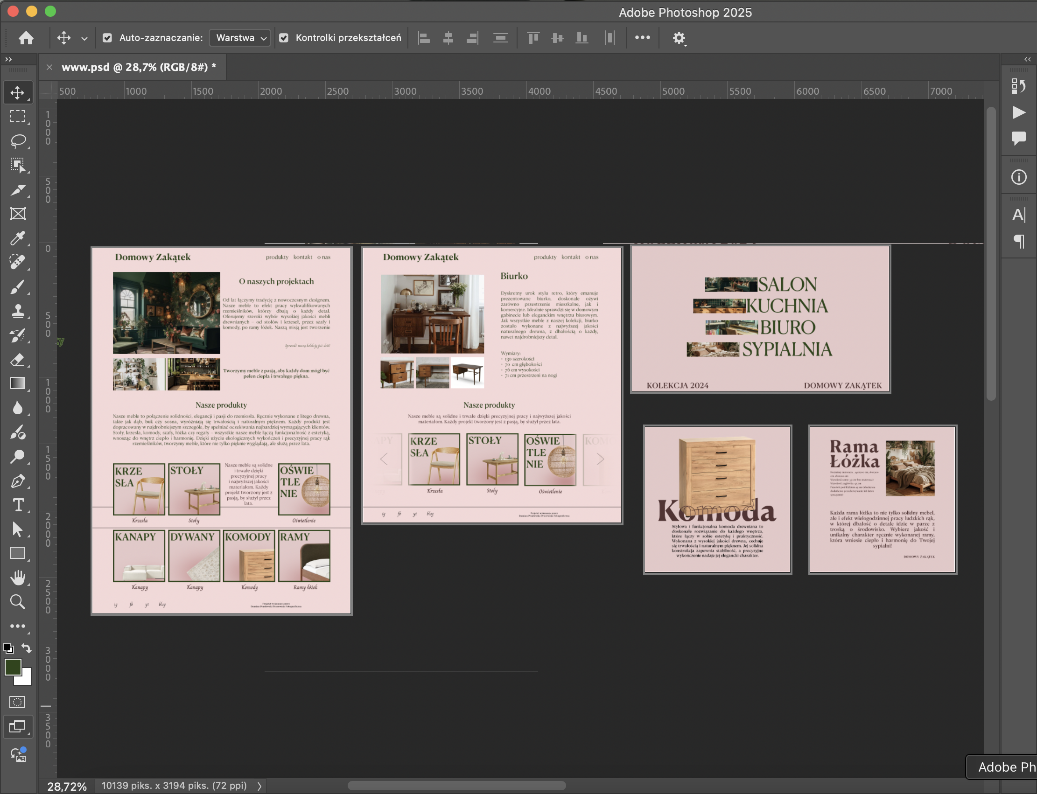
Task: Select the Object Selection tool
Action: pyautogui.click(x=17, y=166)
